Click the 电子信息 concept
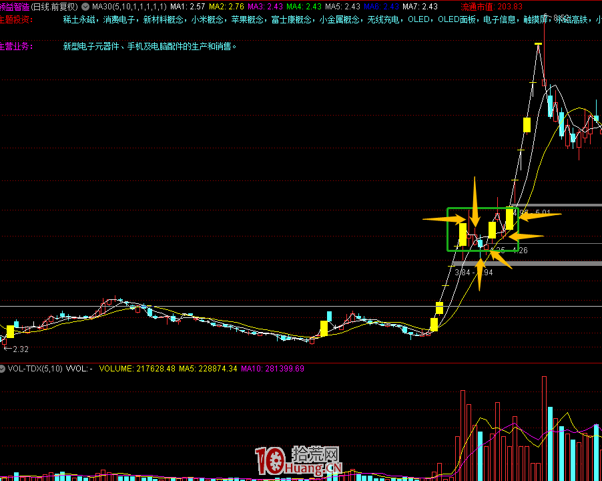 point(499,19)
